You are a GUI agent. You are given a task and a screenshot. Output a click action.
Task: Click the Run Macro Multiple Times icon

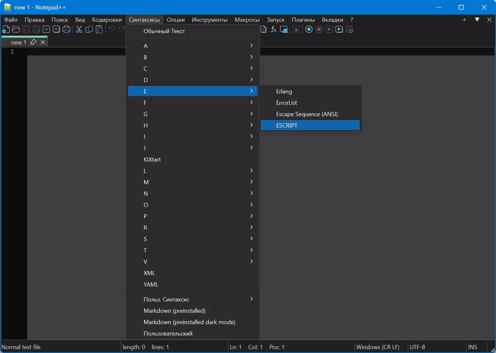click(x=339, y=29)
